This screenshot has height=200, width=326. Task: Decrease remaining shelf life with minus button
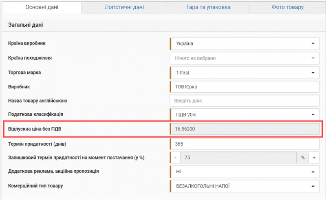175,158
